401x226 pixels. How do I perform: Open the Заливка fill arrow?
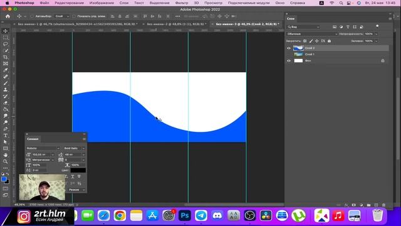pyautogui.click(x=376, y=41)
